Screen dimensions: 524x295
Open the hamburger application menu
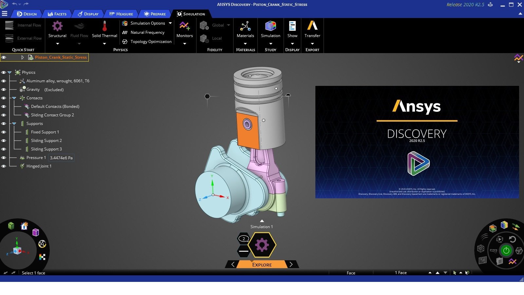(x=4, y=14)
